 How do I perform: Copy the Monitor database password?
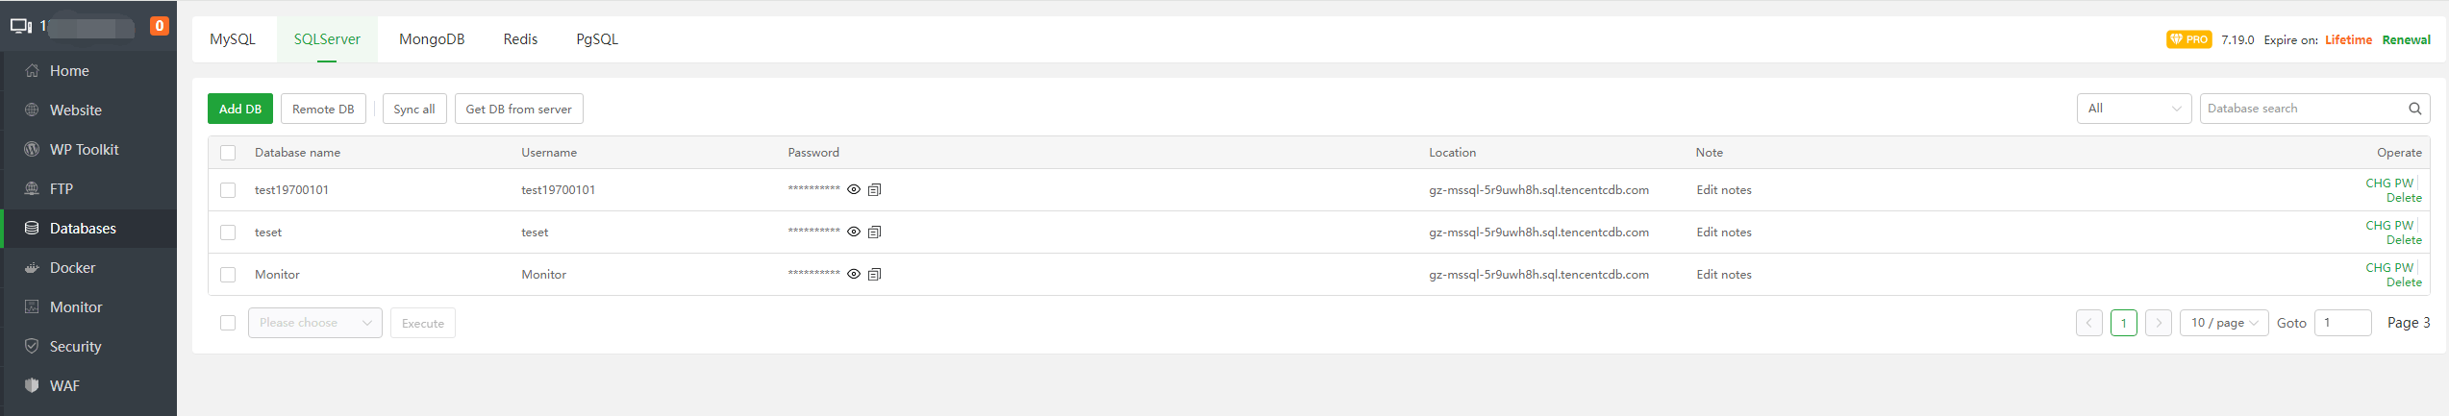click(x=874, y=275)
